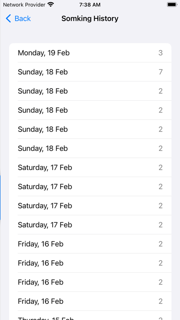Tap the partially visible Thursday, 15 Feb entry
The image size is (180, 320).
pyautogui.click(x=90, y=315)
